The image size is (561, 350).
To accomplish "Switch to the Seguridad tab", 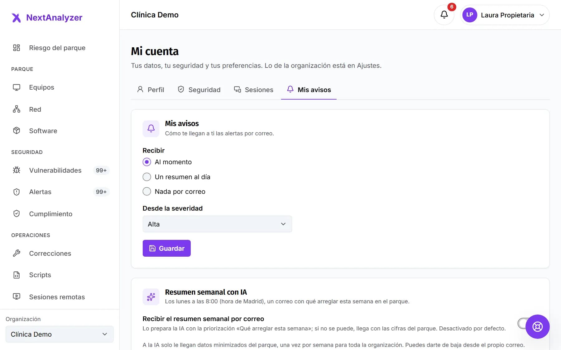I will tap(199, 90).
